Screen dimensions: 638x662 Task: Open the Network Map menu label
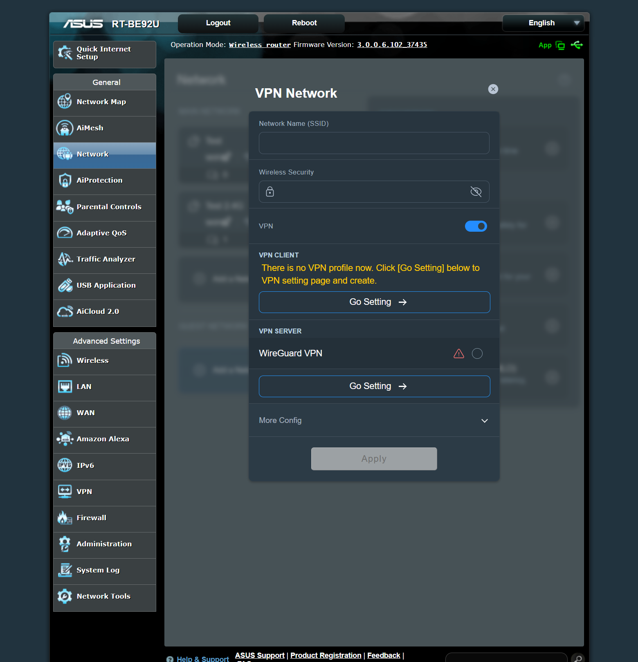(101, 102)
